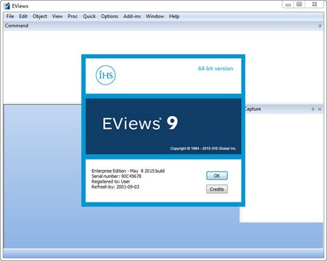Click the Credits button
The height and width of the screenshot is (261, 327).
tap(217, 189)
